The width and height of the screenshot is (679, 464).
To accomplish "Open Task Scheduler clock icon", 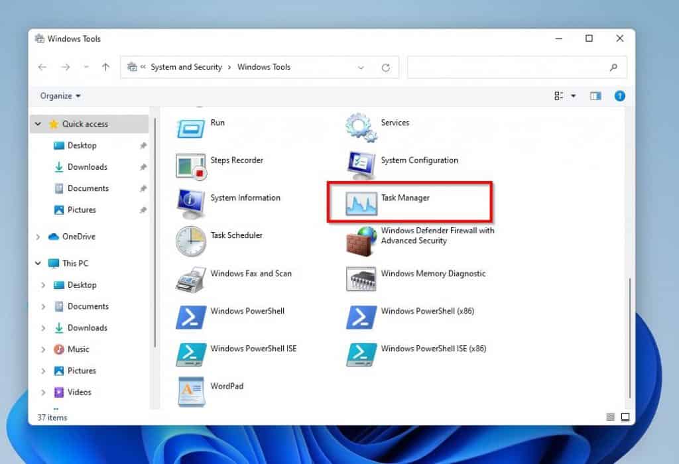I will [190, 241].
